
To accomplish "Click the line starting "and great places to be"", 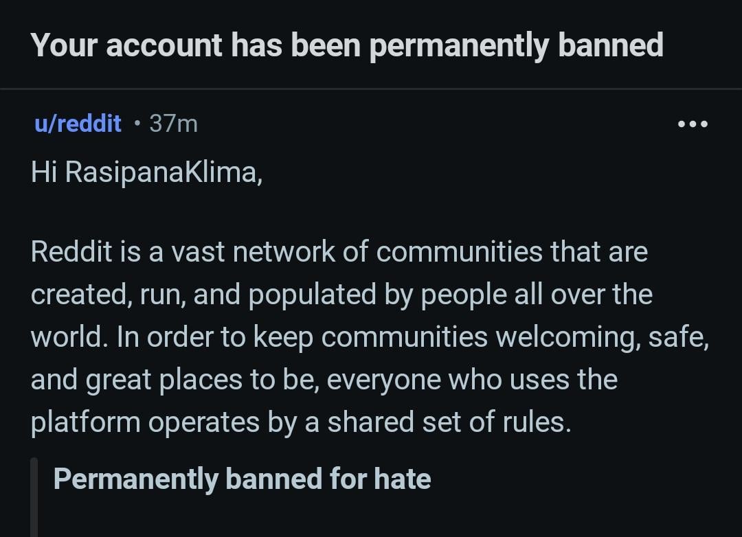I will [x=324, y=380].
